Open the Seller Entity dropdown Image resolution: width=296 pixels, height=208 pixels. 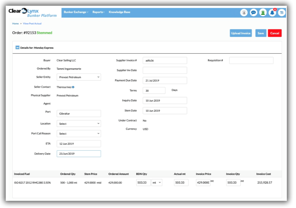(x=79, y=77)
